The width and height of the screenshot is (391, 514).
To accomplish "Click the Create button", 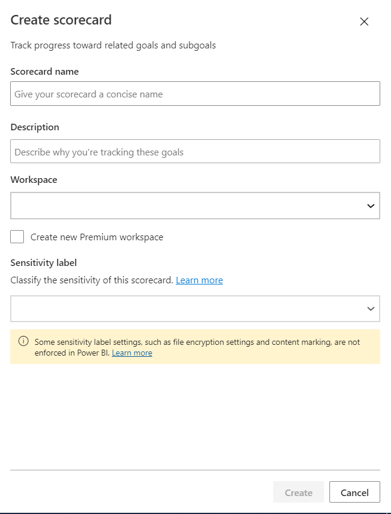I will click(x=298, y=492).
